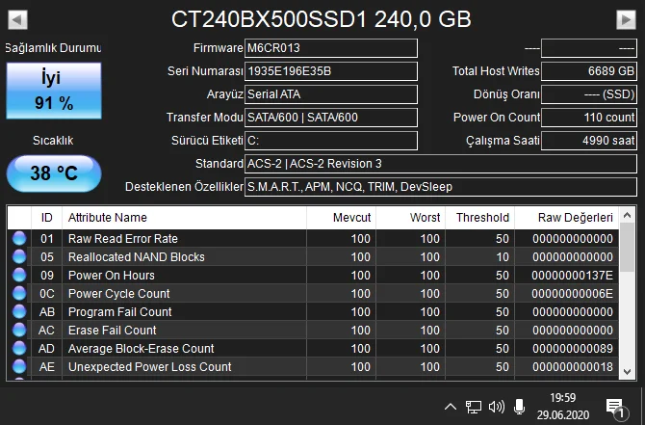Click raw value 000000000089
The height and width of the screenshot is (425, 645).
pos(573,349)
